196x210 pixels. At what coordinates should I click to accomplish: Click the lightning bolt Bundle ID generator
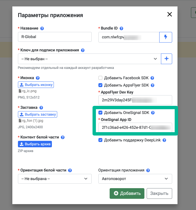(x=165, y=37)
